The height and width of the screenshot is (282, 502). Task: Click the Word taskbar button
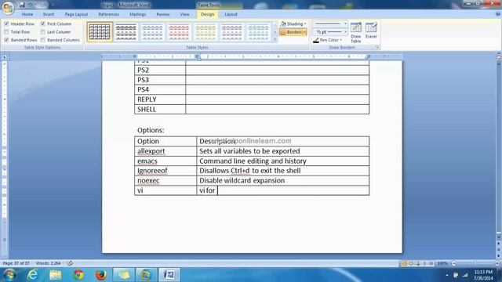(169, 275)
